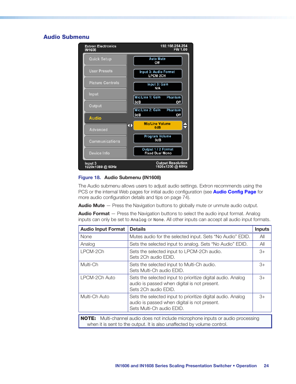Click the Analog format table cell
Screen dimensions: 296x384
point(103,244)
